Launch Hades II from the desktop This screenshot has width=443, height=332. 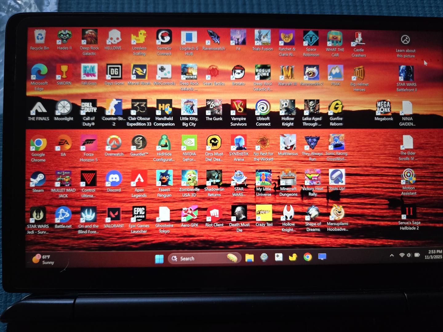point(65,37)
